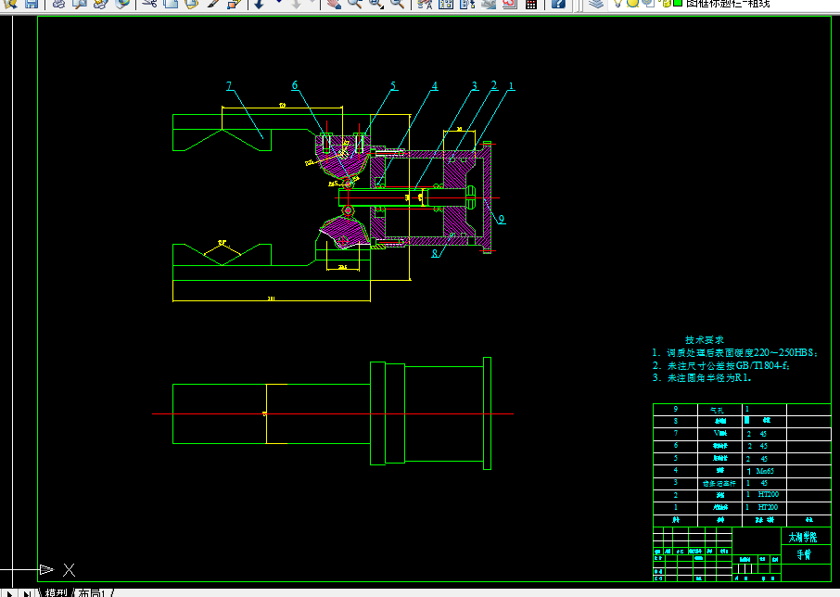Select the note mentioning GB/T1804-f

coord(721,365)
